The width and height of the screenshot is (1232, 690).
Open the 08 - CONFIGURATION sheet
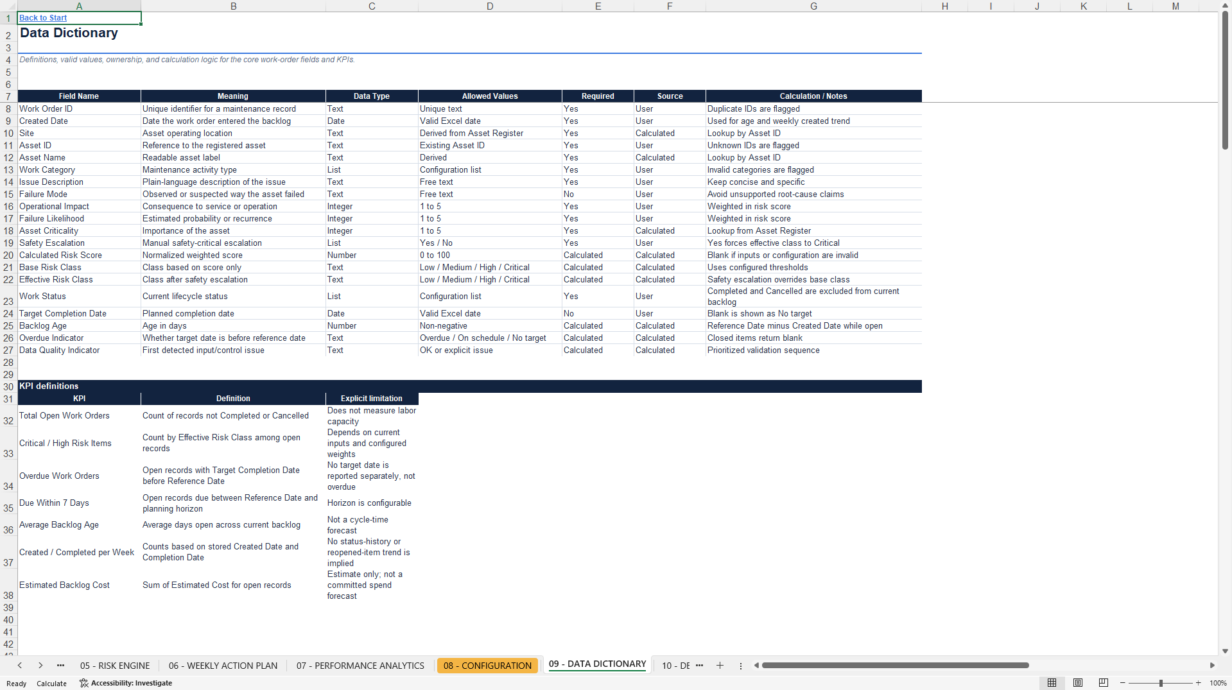[487, 666]
